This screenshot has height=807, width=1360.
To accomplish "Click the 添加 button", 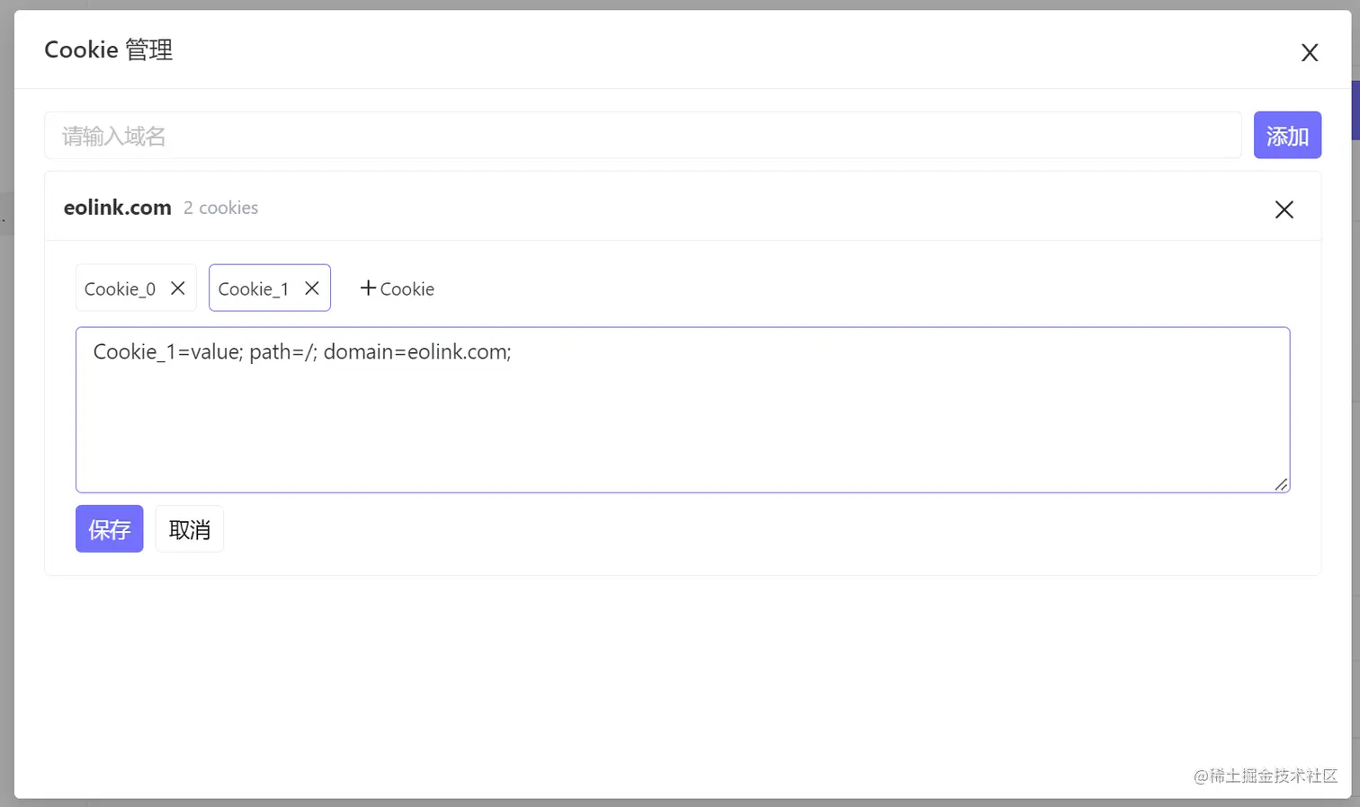I will pyautogui.click(x=1287, y=136).
